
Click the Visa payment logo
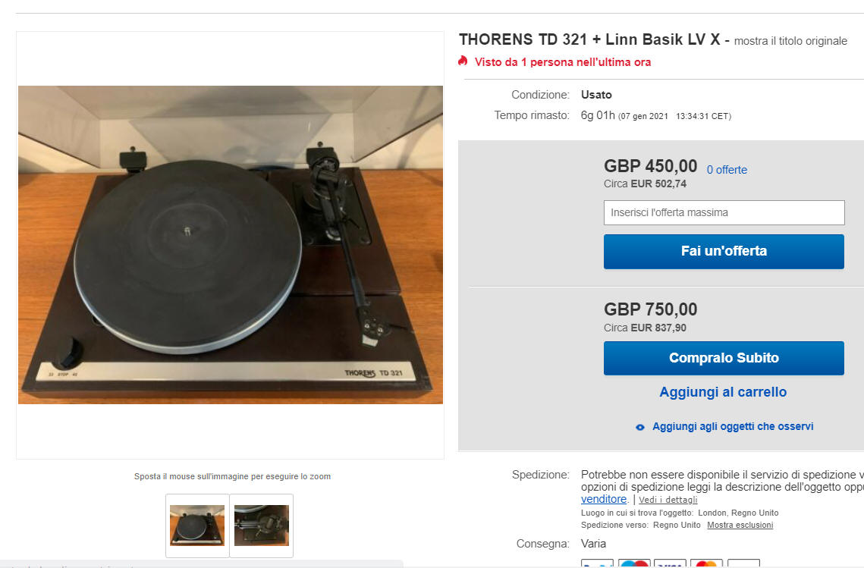click(670, 563)
